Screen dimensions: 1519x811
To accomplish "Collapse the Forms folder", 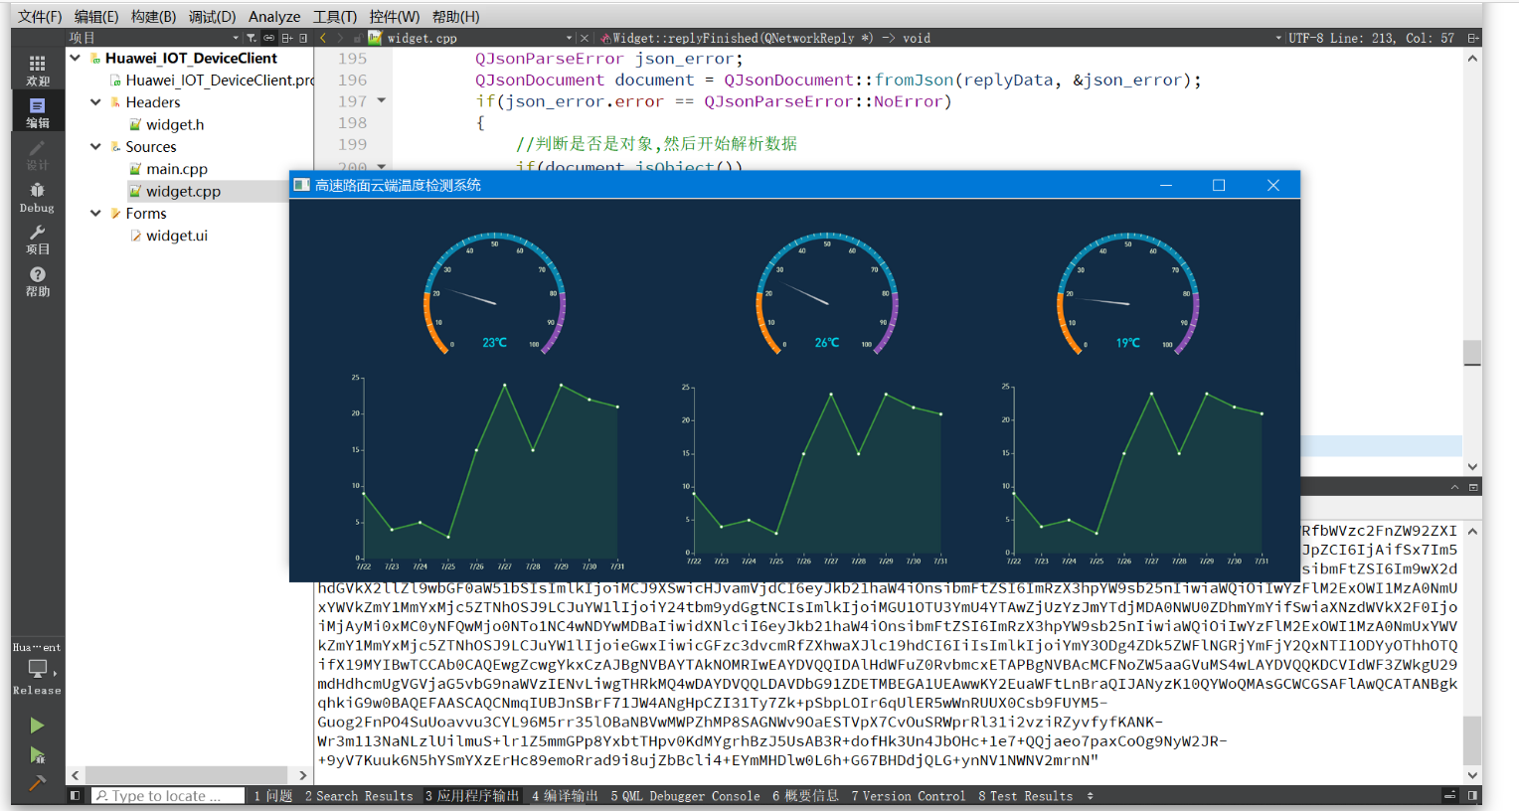I will tap(95, 214).
